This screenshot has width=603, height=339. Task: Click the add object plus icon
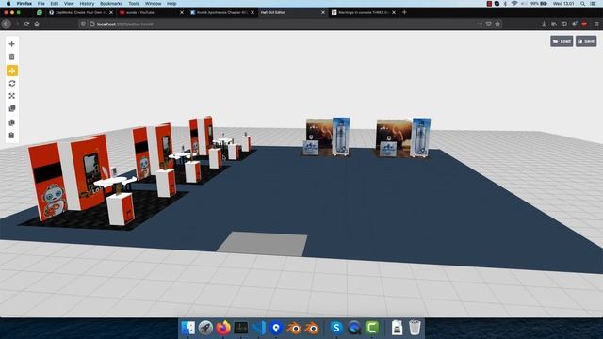click(12, 44)
